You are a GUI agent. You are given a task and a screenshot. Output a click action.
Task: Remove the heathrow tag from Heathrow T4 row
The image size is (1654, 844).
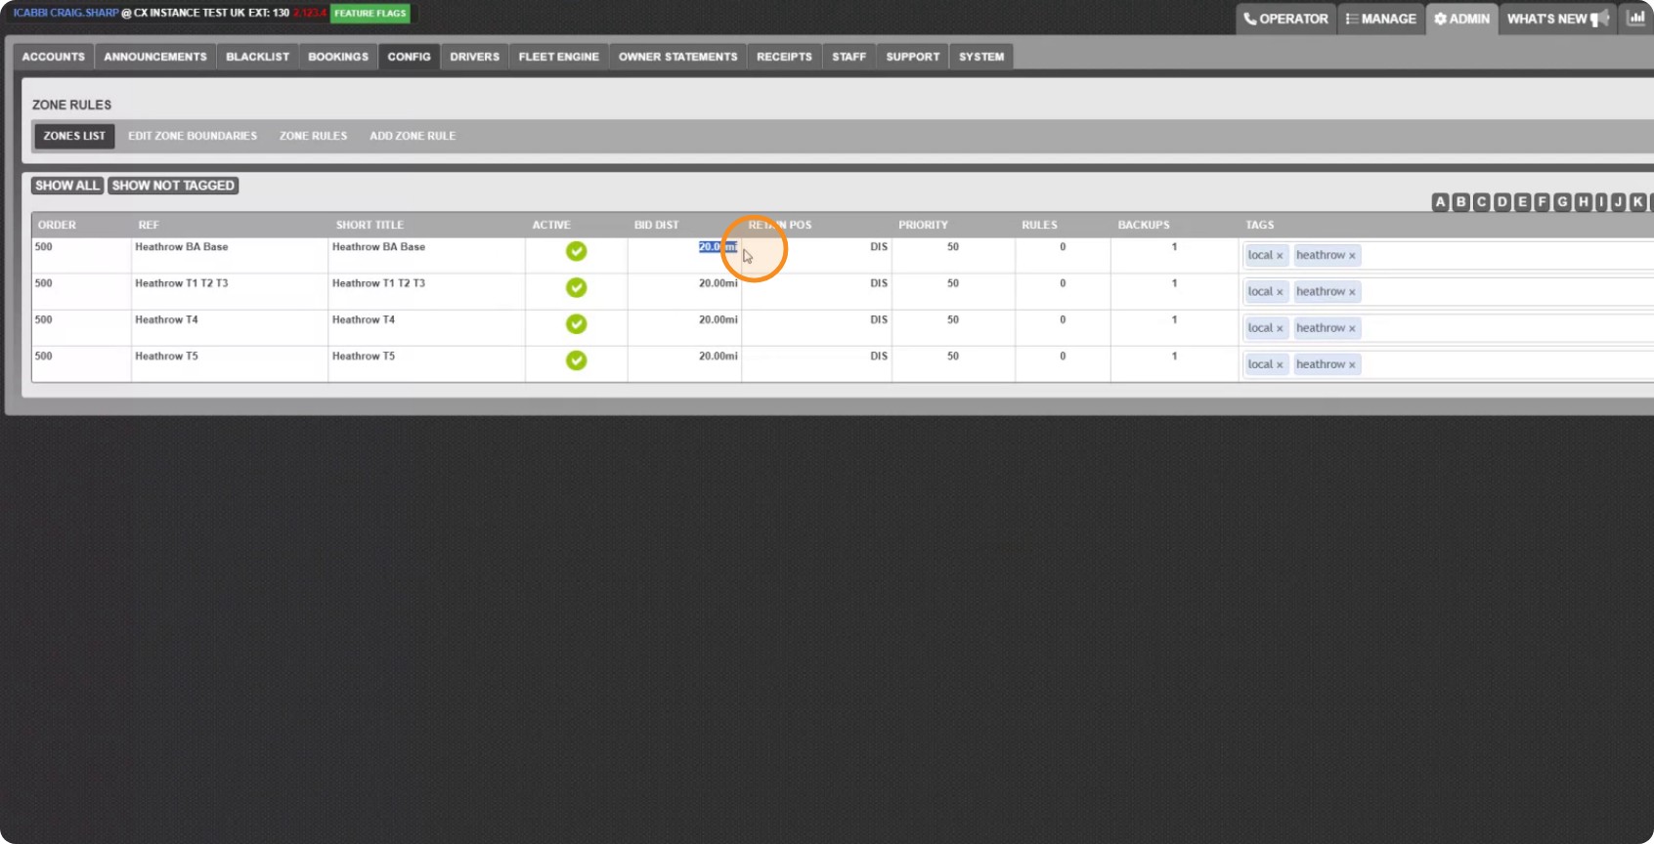pos(1352,329)
